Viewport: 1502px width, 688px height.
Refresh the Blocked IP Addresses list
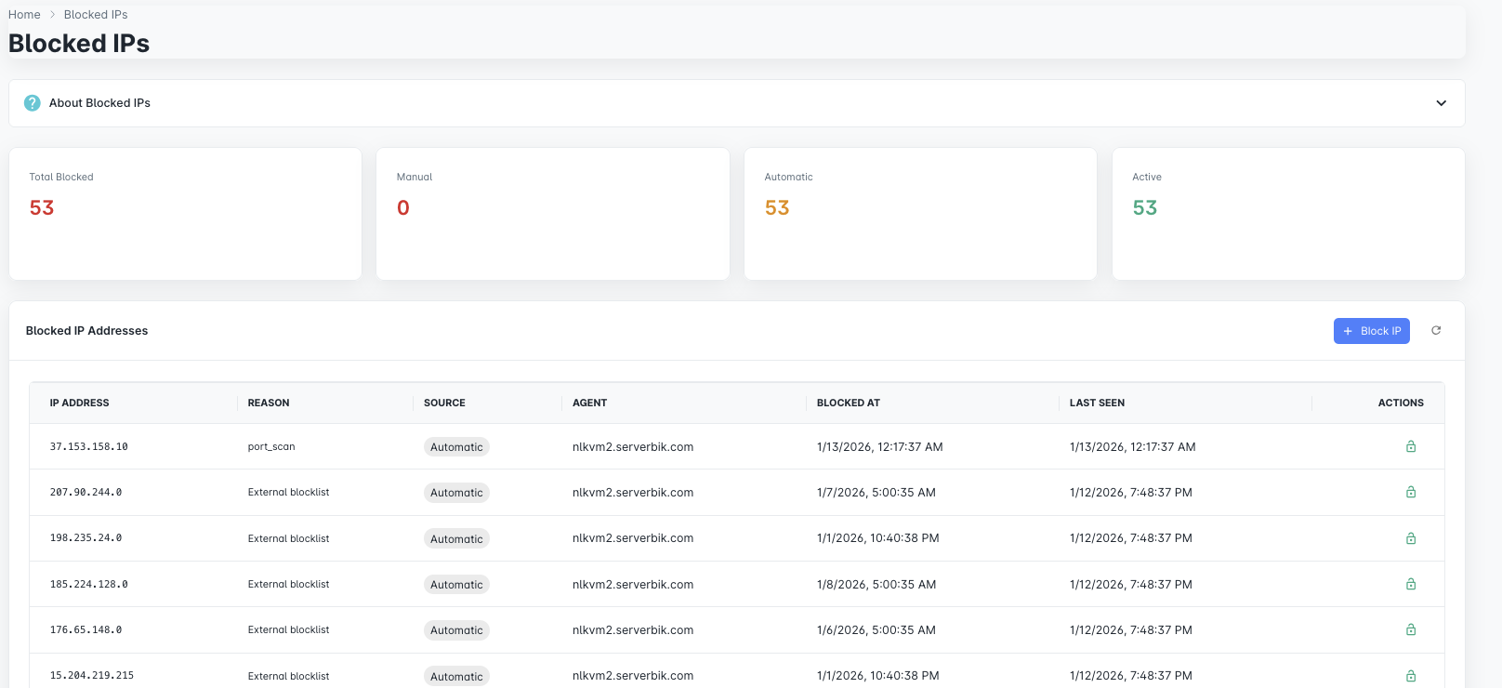coord(1436,331)
